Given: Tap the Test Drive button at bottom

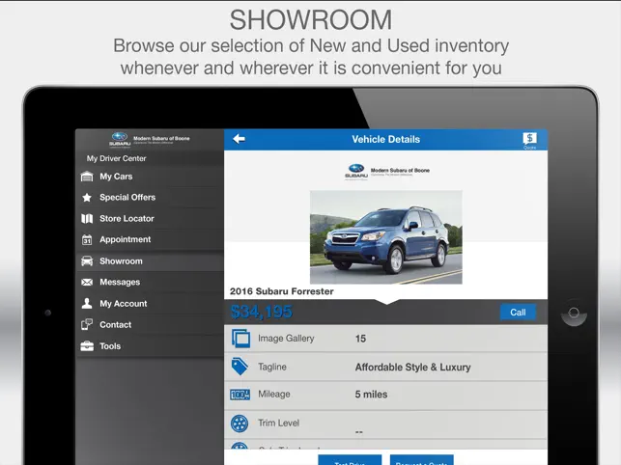Looking at the screenshot, I should point(350,460).
